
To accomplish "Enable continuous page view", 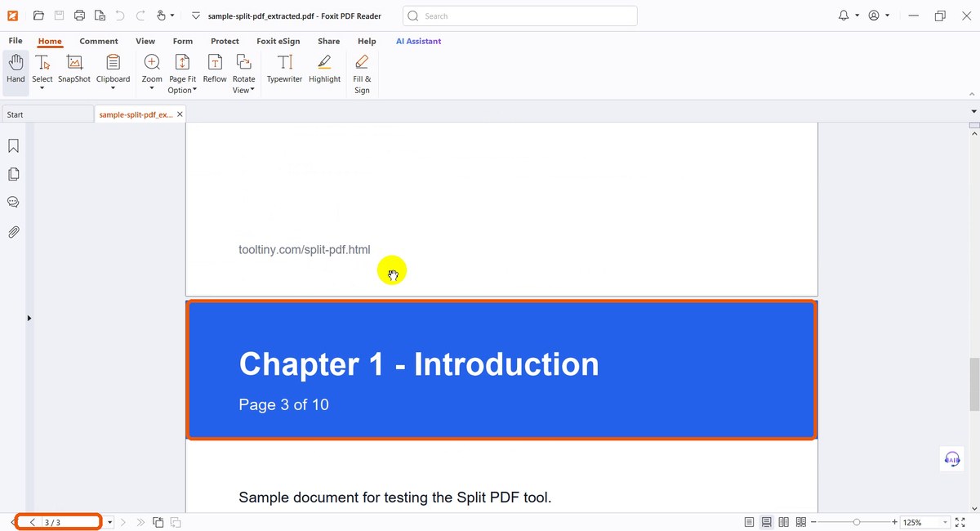I will pos(767,522).
